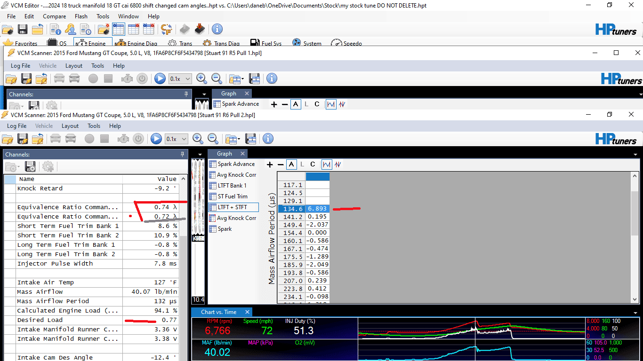Click the minus button in graph toolbar of Pull 2
Viewport: 643px width, 361px height.
[x=281, y=165]
